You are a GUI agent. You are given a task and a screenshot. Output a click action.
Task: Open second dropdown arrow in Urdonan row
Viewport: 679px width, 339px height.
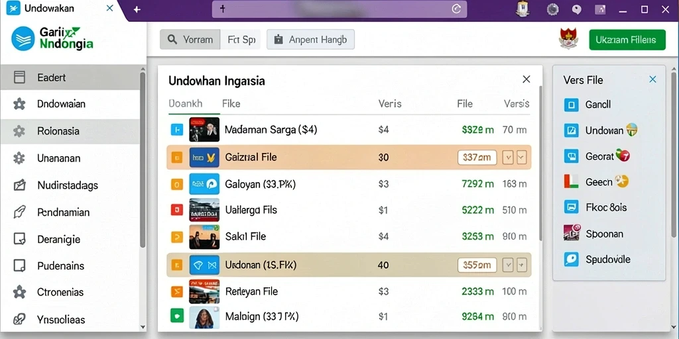point(521,265)
